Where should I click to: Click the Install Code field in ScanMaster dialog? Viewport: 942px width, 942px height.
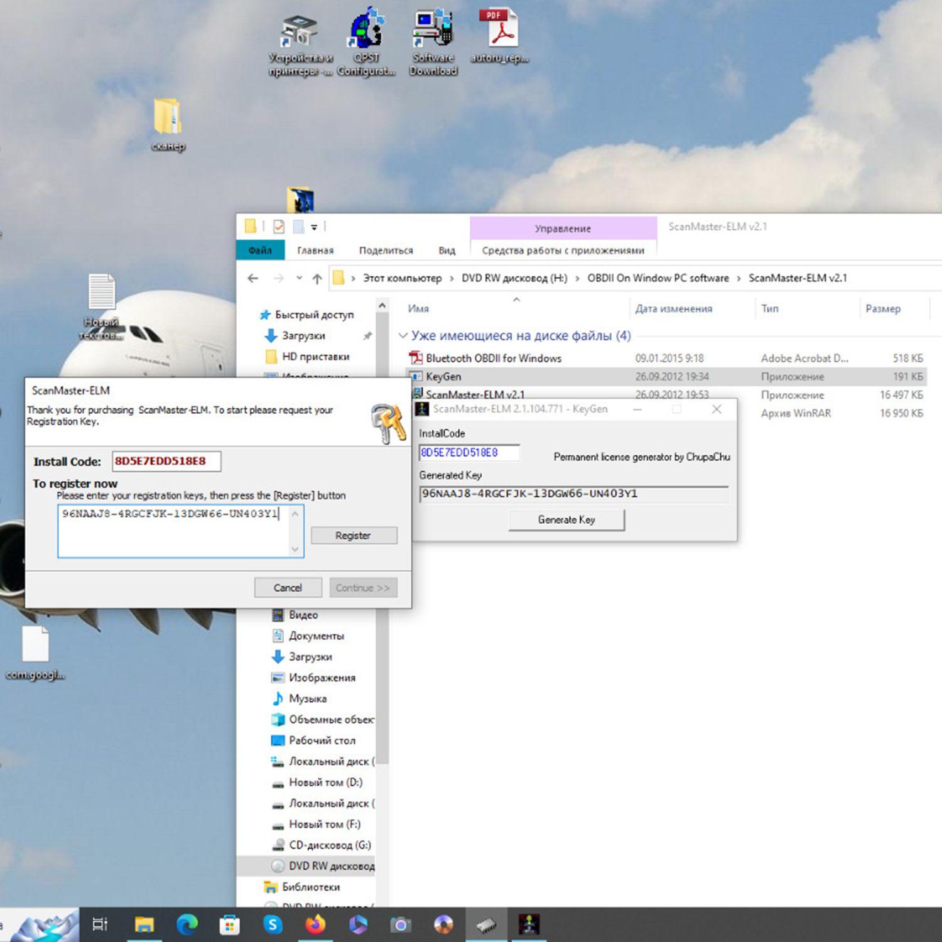pyautogui.click(x=166, y=461)
